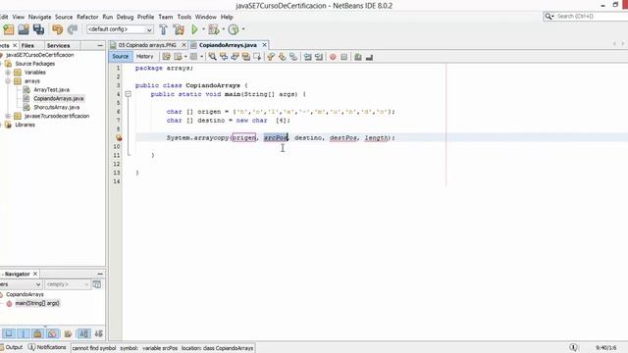Click the Comment icon in editor toolbar
The height and width of the screenshot is (353, 628).
[358, 57]
